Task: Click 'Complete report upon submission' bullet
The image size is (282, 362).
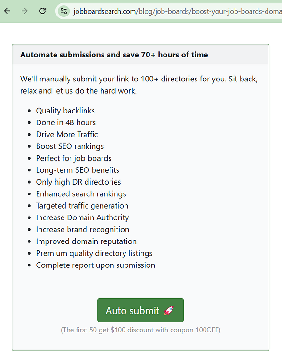Action: [95, 265]
